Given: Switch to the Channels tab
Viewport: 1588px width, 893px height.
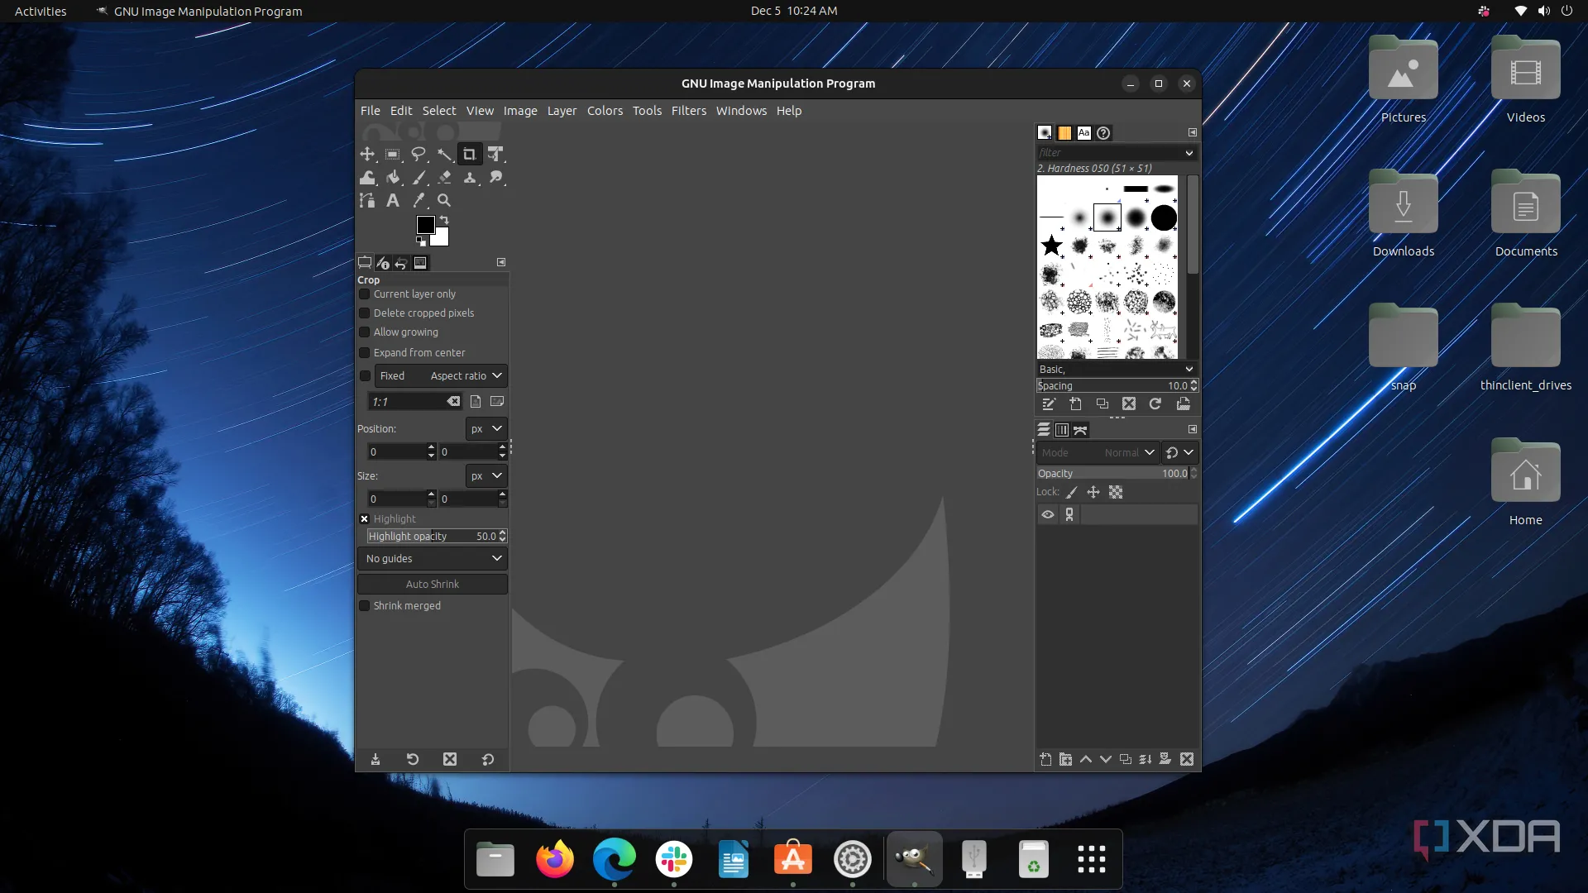Looking at the screenshot, I should pyautogui.click(x=1062, y=430).
